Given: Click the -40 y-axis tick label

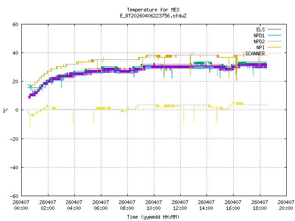Looking at the screenshot, I should tap(14, 168).
